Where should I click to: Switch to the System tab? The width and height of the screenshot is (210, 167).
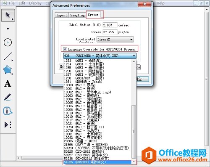(x=93, y=15)
